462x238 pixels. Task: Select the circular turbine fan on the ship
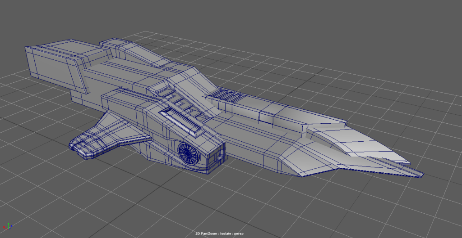click(x=188, y=154)
